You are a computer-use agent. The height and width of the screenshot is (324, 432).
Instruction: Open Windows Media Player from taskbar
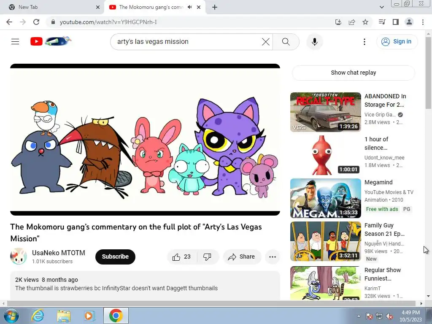pos(89,316)
